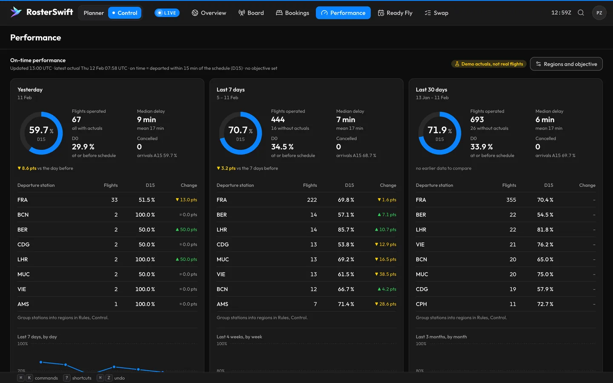
Task: Open Regions and objective settings
Action: point(566,64)
